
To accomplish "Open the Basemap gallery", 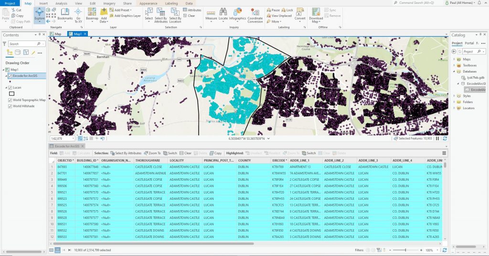I will [x=92, y=14].
